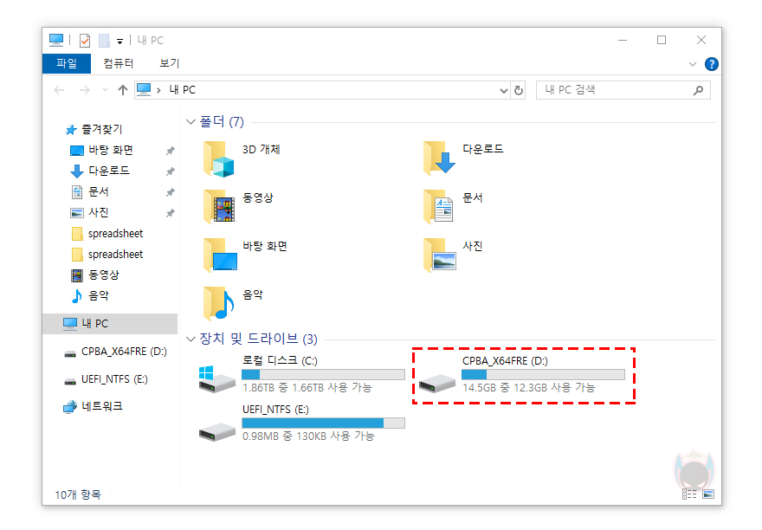
Task: Click the C: drive usage bar
Action: click(x=323, y=374)
